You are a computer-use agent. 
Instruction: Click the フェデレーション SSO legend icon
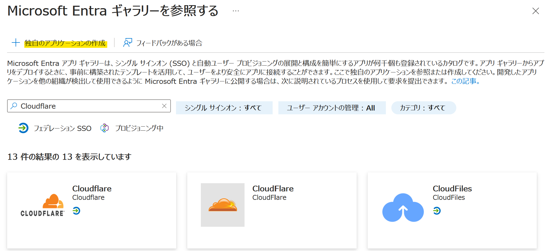[x=23, y=128]
